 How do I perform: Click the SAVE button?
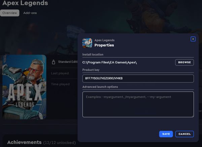(166, 134)
